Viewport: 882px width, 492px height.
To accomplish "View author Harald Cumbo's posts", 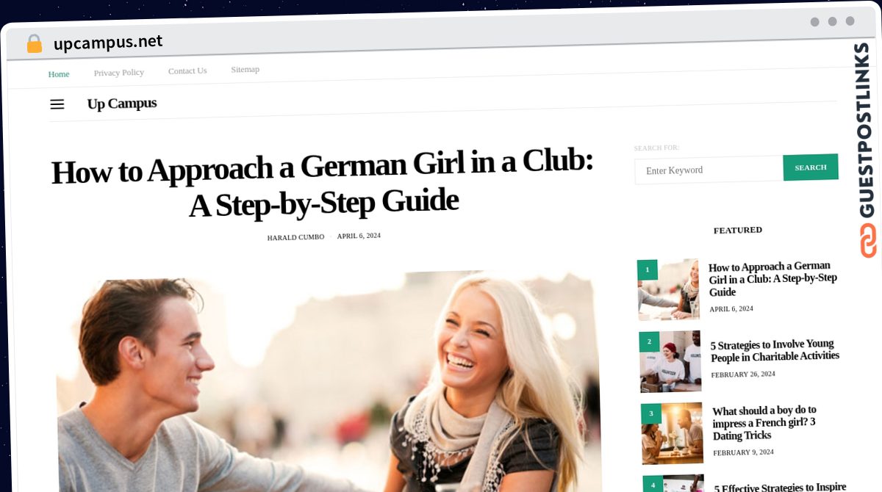I will [x=295, y=237].
